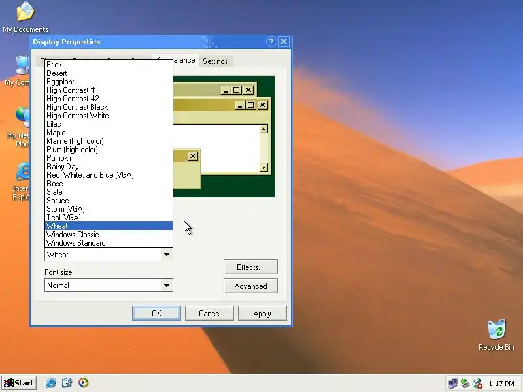Viewport: 523px width, 392px height.
Task: Choose High Contrast Black scheme
Action: 109,107
